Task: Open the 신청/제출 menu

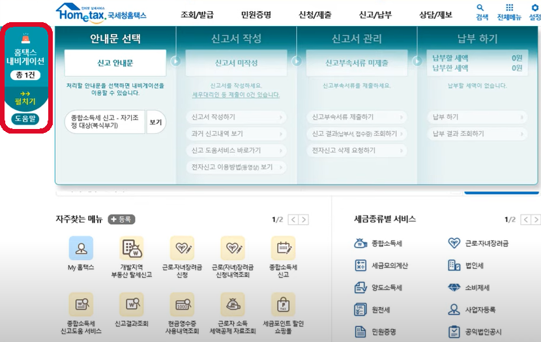Action: click(x=315, y=15)
